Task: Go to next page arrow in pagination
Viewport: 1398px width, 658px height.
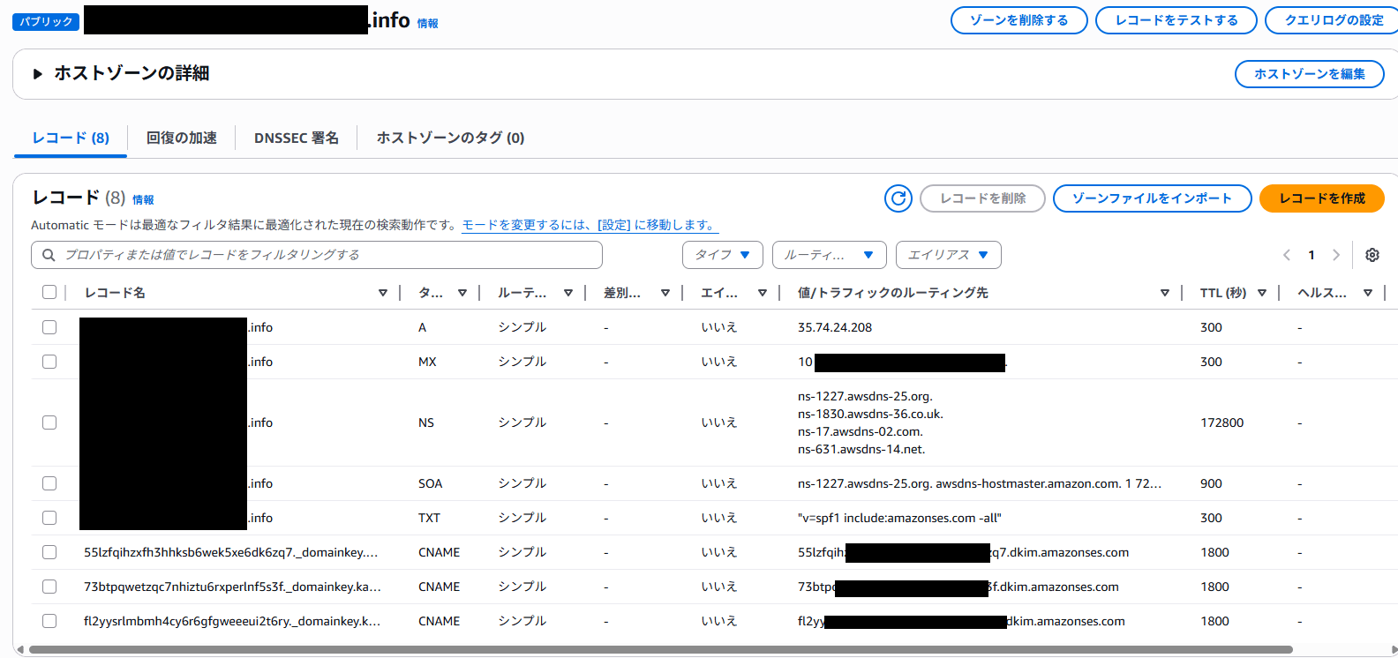Action: tap(1336, 255)
